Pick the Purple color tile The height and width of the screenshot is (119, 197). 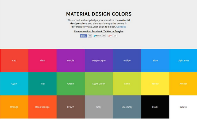71,61
